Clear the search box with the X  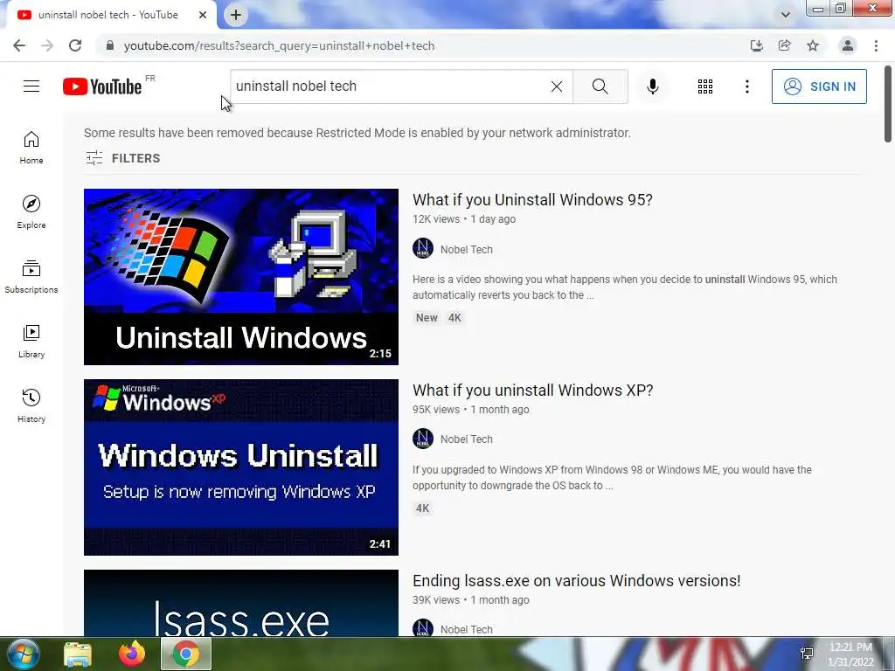tap(557, 86)
